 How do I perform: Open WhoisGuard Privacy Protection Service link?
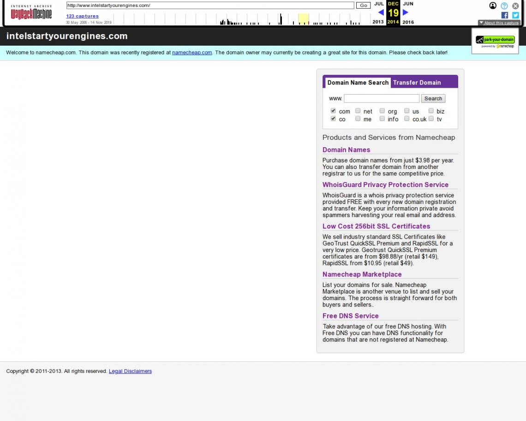[385, 185]
